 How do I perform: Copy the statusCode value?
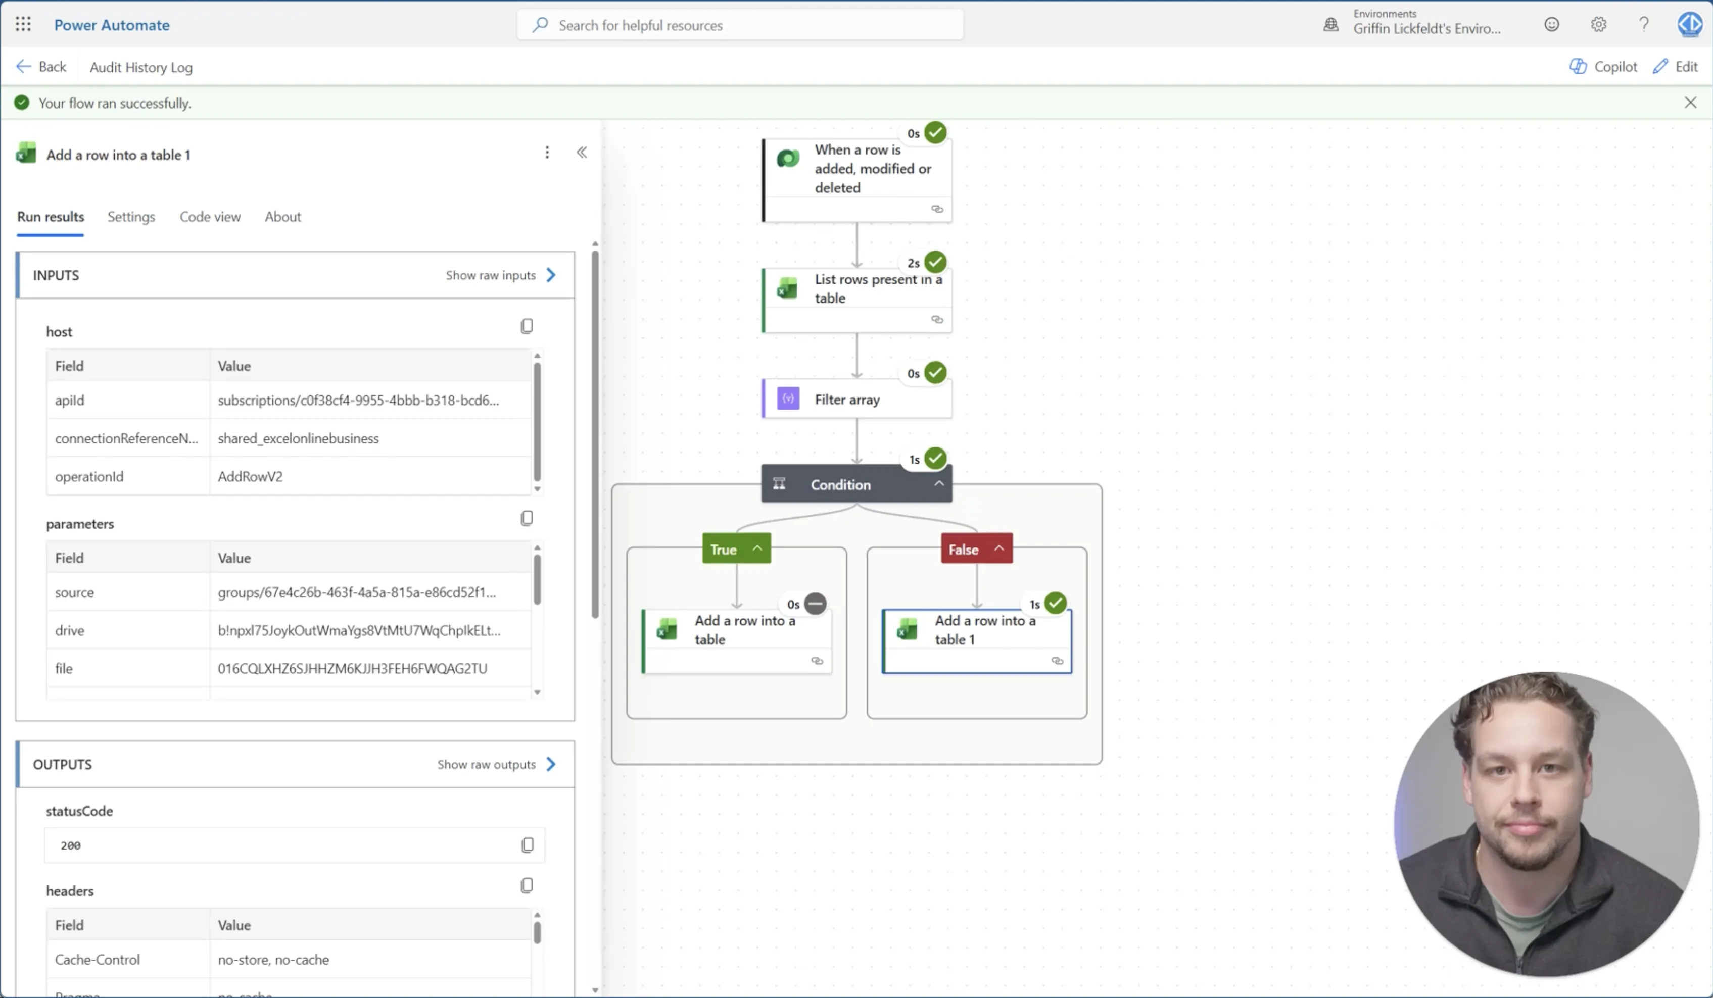tap(528, 845)
